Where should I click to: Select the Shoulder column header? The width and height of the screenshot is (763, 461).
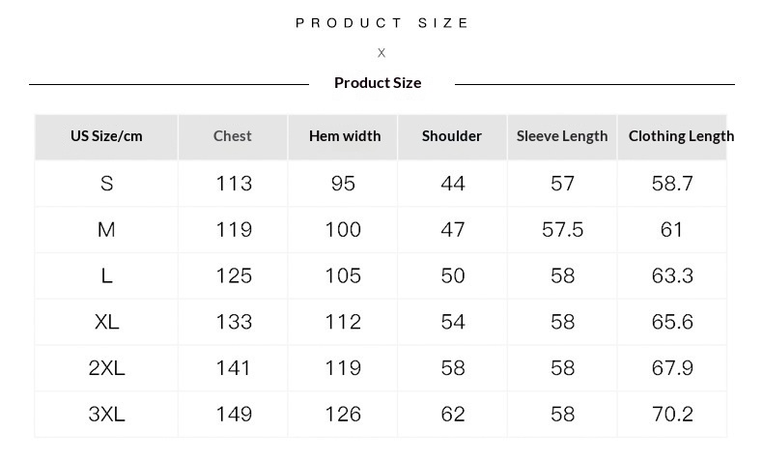pyautogui.click(x=452, y=136)
